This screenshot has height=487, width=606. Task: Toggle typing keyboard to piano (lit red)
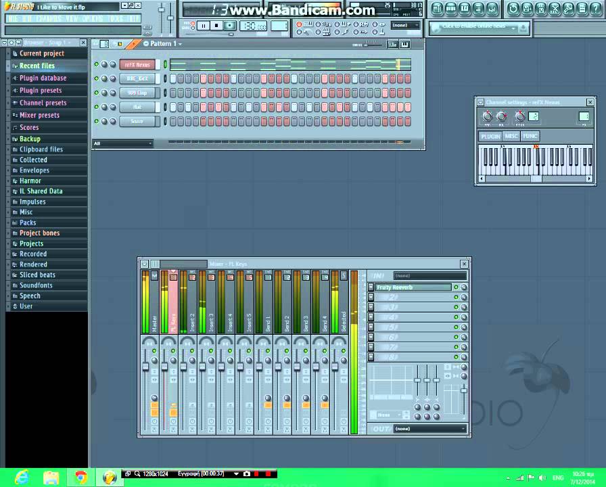coord(299,24)
